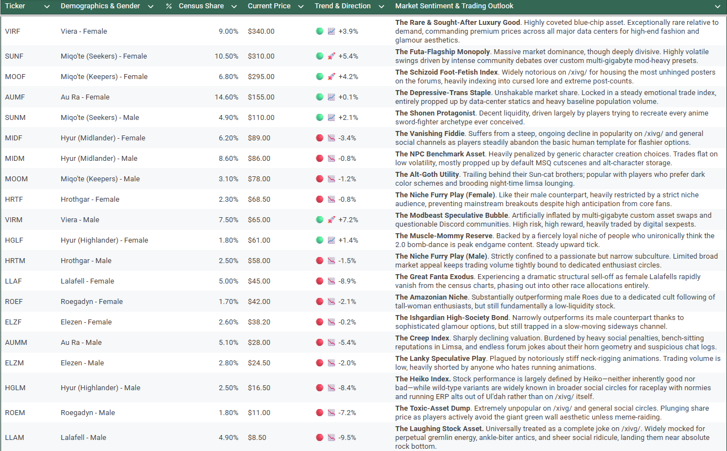Click the green status dot in the AUMF row
The height and width of the screenshot is (451, 727).
320,97
